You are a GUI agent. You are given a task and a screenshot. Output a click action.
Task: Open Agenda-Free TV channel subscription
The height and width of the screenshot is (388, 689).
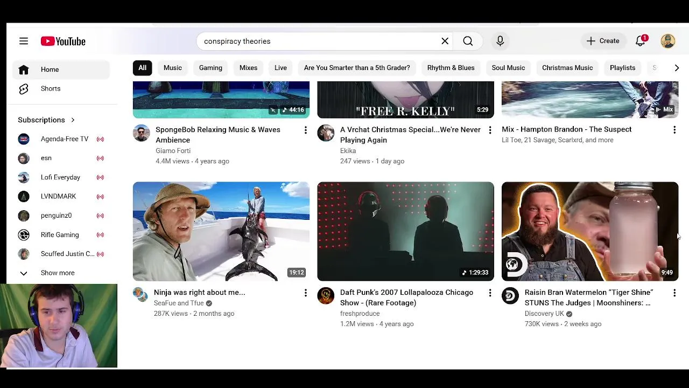click(61, 139)
